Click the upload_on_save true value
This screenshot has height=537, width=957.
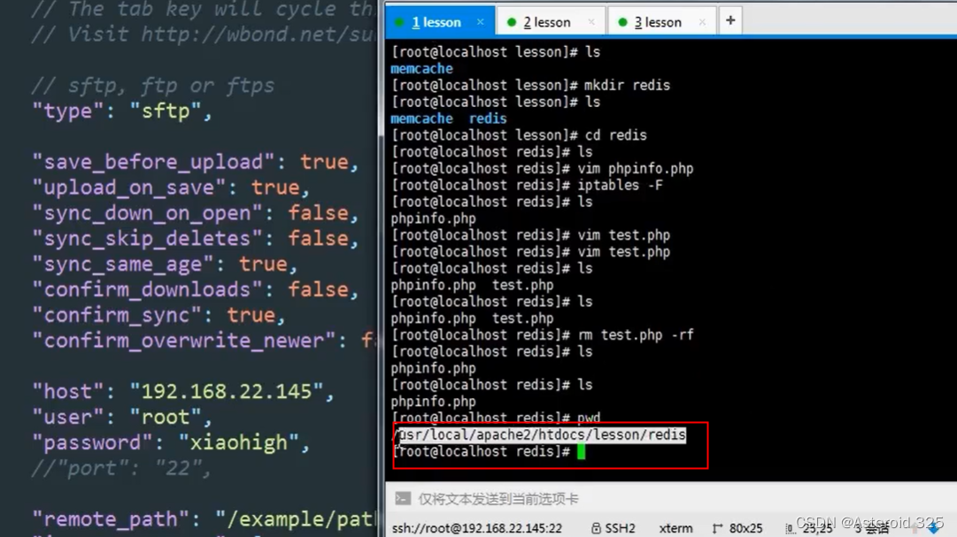click(x=275, y=188)
